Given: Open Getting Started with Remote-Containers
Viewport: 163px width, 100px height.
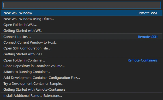Looking at the screenshot, I should [81, 89].
